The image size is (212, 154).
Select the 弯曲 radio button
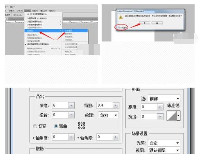(x=56, y=126)
